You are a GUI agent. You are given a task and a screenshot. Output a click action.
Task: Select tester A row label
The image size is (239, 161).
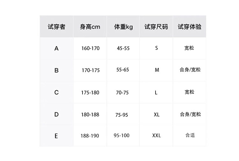tap(56, 48)
